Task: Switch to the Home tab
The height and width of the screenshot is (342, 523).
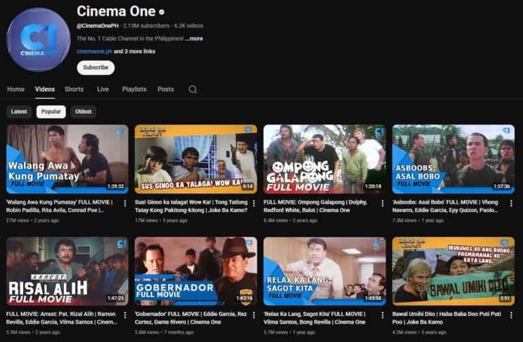Action: 16,89
